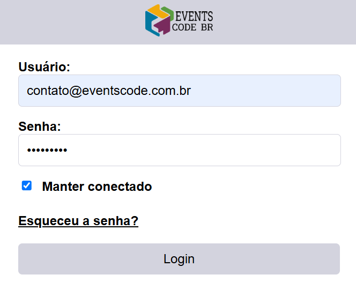Click the "Usuário:" field label
356x282 pixels.
[x=44, y=67]
